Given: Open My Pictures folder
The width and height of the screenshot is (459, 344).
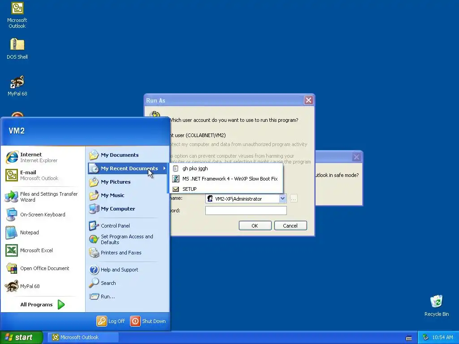Looking at the screenshot, I should pyautogui.click(x=128, y=182).
